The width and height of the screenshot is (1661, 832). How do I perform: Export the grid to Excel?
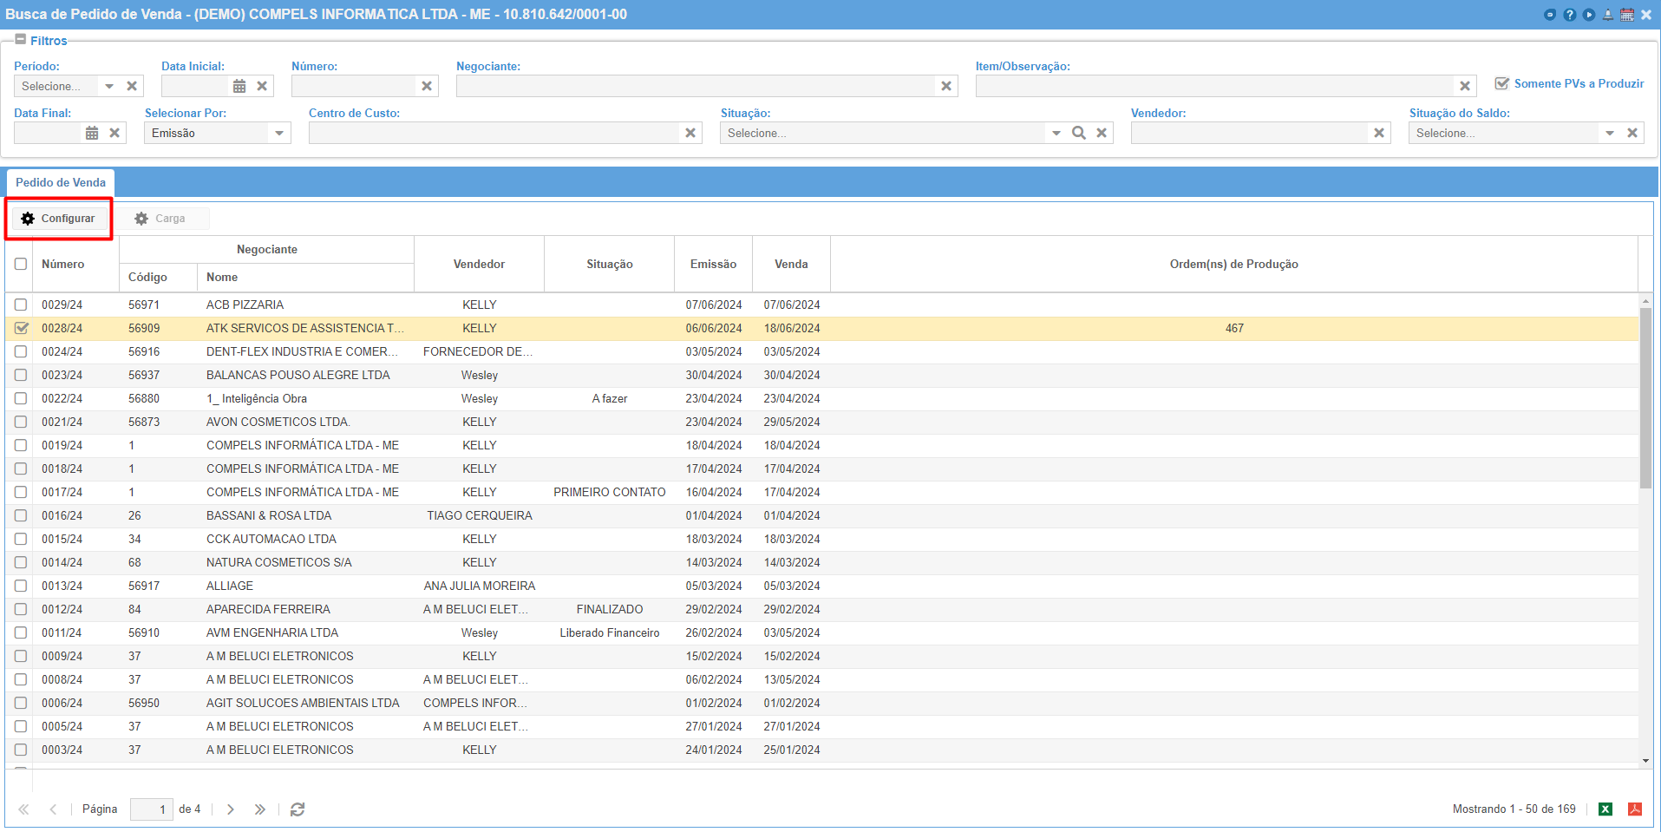[x=1605, y=809]
